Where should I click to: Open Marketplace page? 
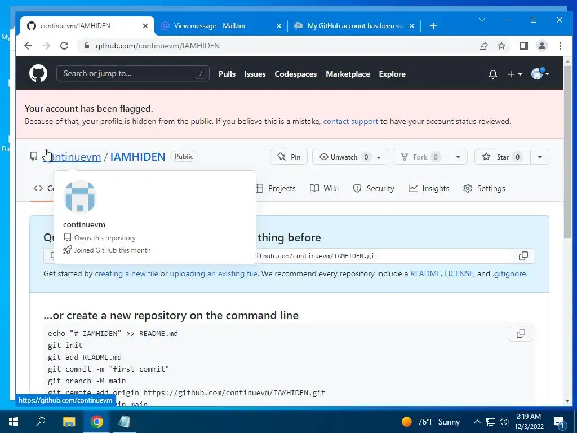[348, 74]
